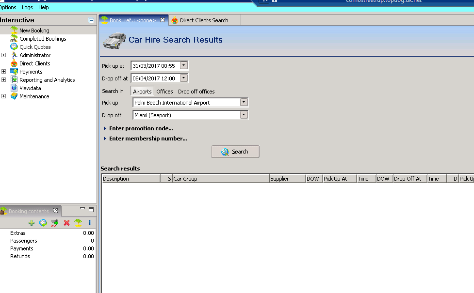This screenshot has width=474, height=293.
Task: Sort by the Drop Off At column header
Action: pyautogui.click(x=410, y=179)
